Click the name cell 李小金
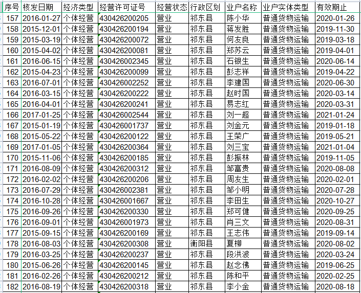 238,287
